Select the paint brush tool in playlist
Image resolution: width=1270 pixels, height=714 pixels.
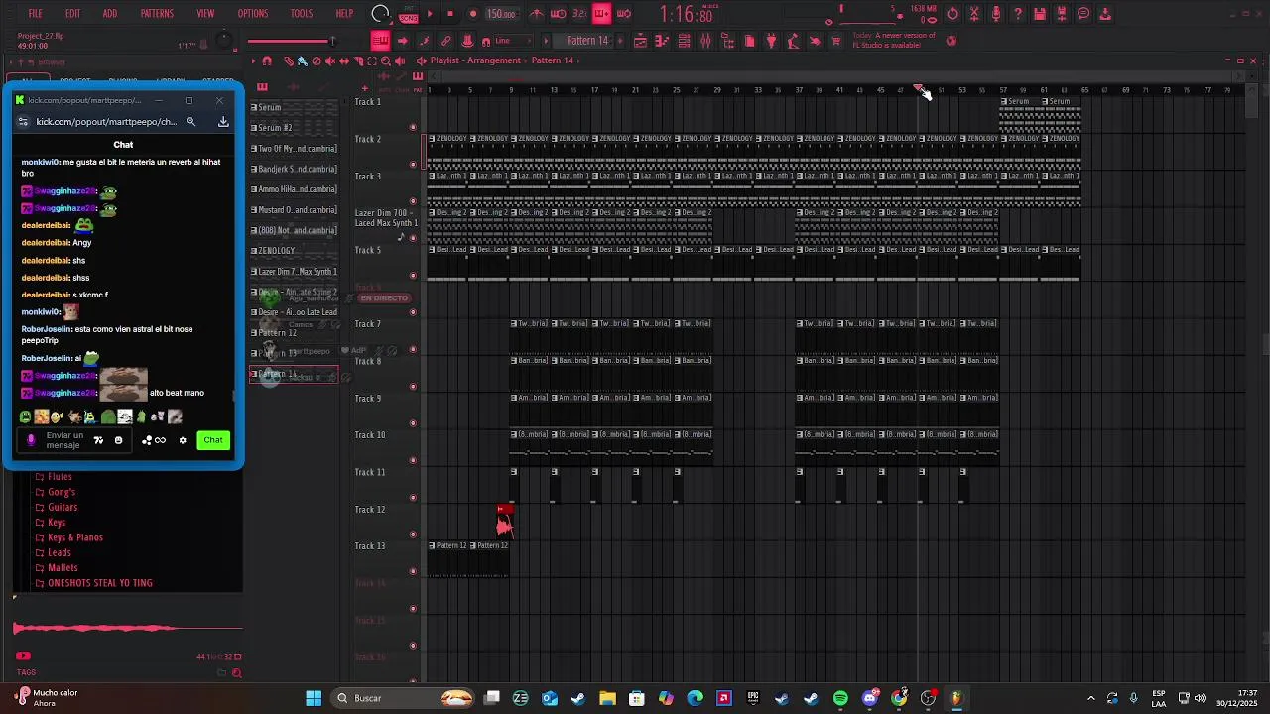coord(302,60)
